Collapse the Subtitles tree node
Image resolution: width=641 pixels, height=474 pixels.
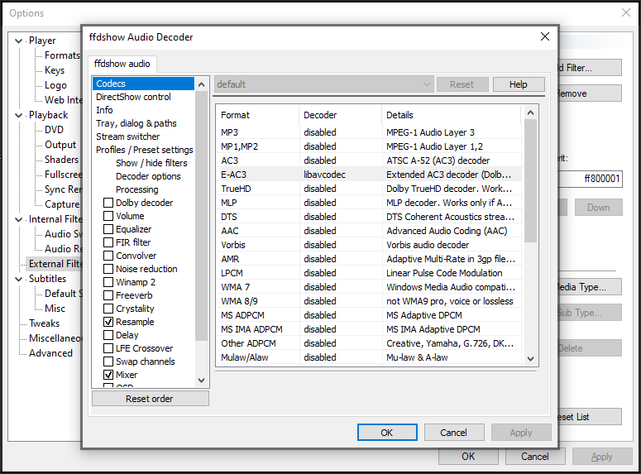tap(18, 279)
